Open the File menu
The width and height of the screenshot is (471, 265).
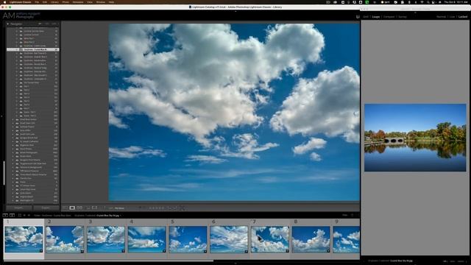click(37, 2)
